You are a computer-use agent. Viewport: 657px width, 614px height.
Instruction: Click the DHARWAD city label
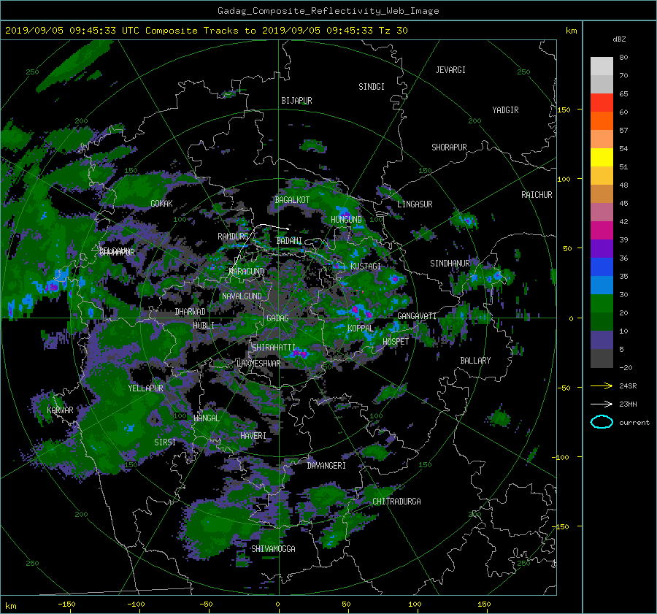(x=191, y=312)
